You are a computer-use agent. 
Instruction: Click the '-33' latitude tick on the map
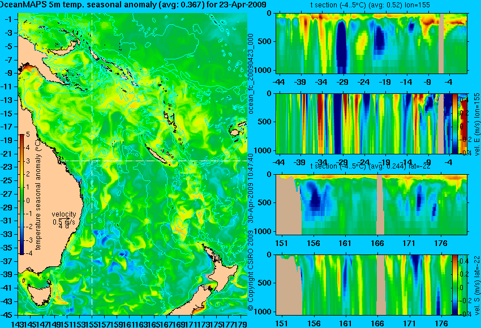click(6, 234)
